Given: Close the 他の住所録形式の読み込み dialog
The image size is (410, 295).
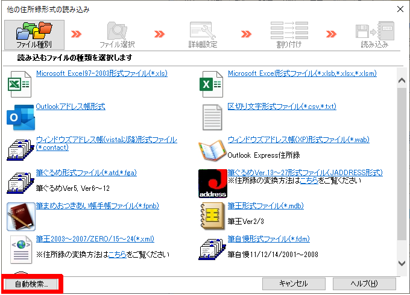Looking at the screenshot, I should click(400, 9).
